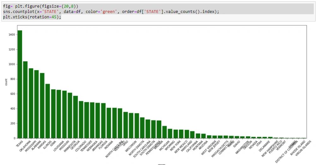Click the NORTH DAKOTA x-axis label

coord(136,149)
